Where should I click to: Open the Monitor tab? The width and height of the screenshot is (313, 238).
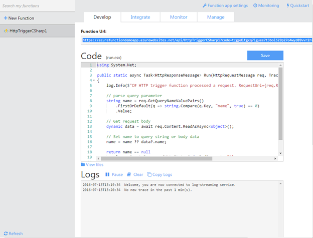click(179, 17)
